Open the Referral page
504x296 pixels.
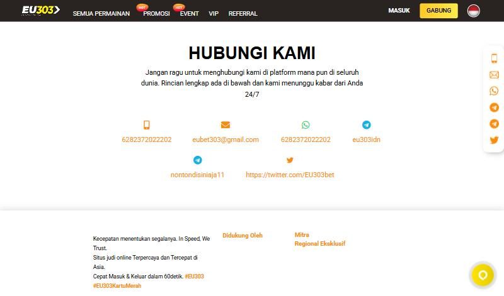click(243, 13)
